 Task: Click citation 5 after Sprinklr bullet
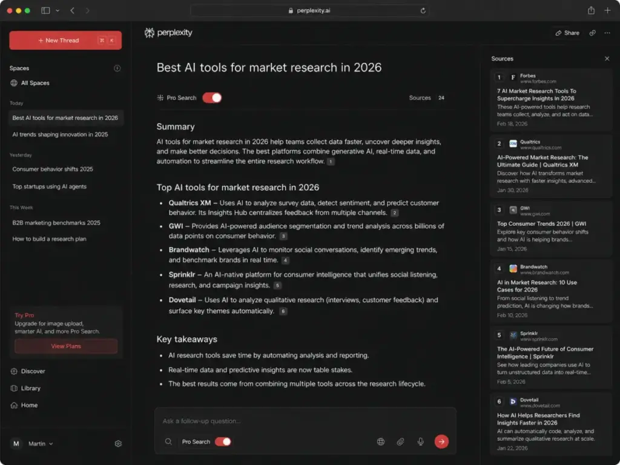point(277,286)
